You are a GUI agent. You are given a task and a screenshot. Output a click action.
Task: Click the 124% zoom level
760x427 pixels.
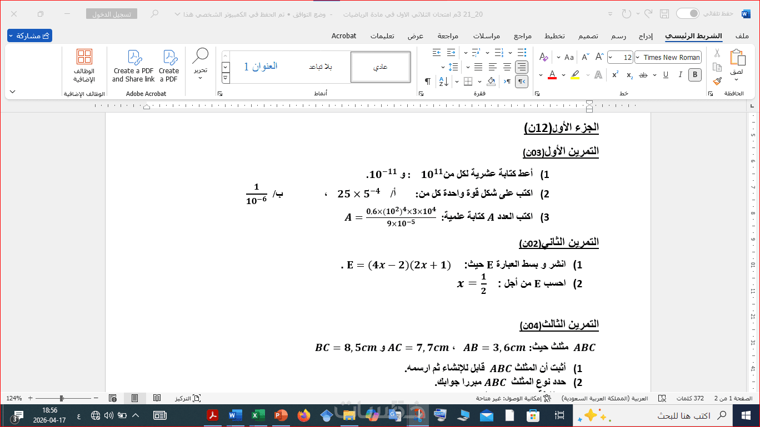pyautogui.click(x=14, y=398)
